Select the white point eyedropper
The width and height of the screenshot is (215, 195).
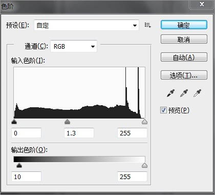(x=197, y=93)
